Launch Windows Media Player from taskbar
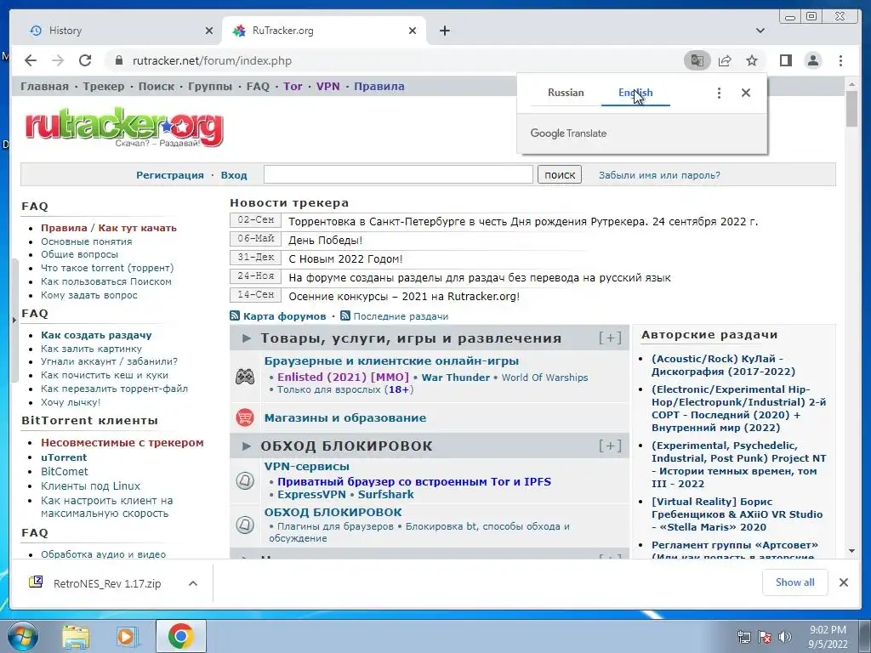This screenshot has width=871, height=653. pyautogui.click(x=128, y=636)
